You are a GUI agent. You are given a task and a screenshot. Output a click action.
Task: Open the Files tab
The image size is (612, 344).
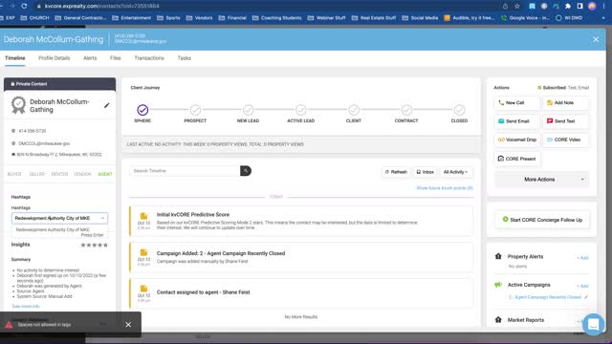pyautogui.click(x=115, y=58)
